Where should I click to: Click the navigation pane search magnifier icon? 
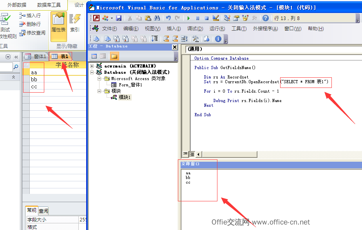[16, 67]
